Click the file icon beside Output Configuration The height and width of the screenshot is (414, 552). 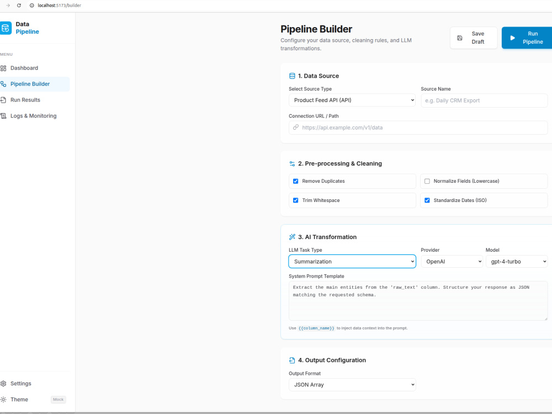point(292,360)
